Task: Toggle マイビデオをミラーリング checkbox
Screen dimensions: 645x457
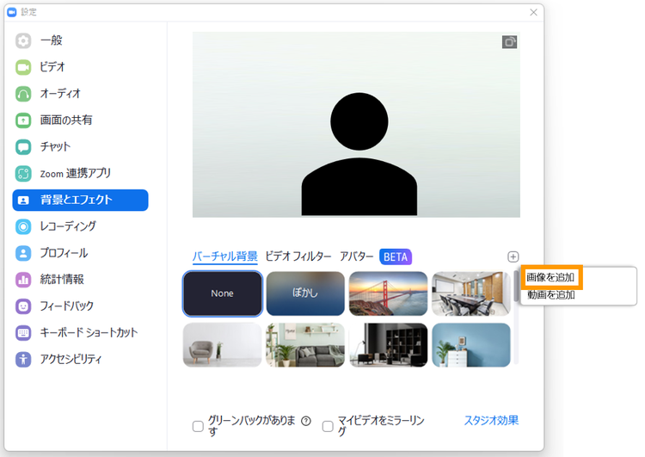Action: click(328, 426)
